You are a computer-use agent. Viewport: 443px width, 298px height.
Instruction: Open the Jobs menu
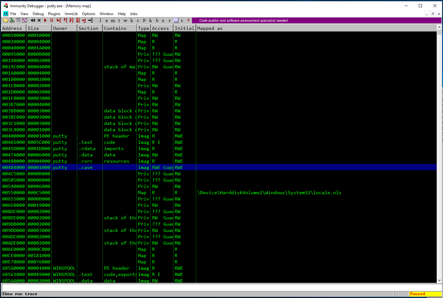[x=134, y=14]
